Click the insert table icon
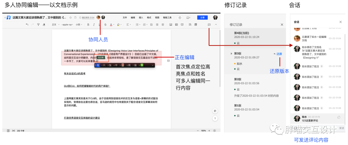Screen dimensions: 348x145 (x=177, y=25)
